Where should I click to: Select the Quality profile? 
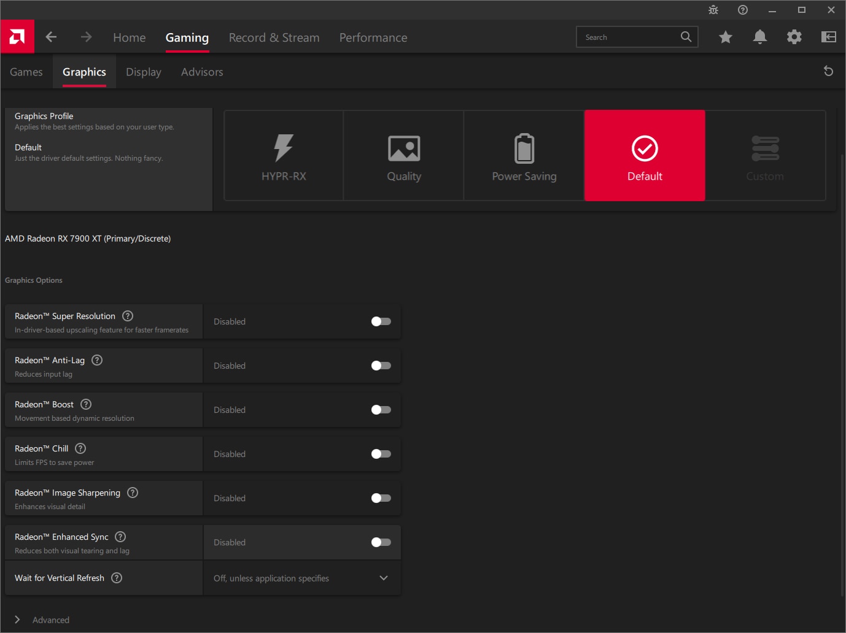[x=404, y=156]
